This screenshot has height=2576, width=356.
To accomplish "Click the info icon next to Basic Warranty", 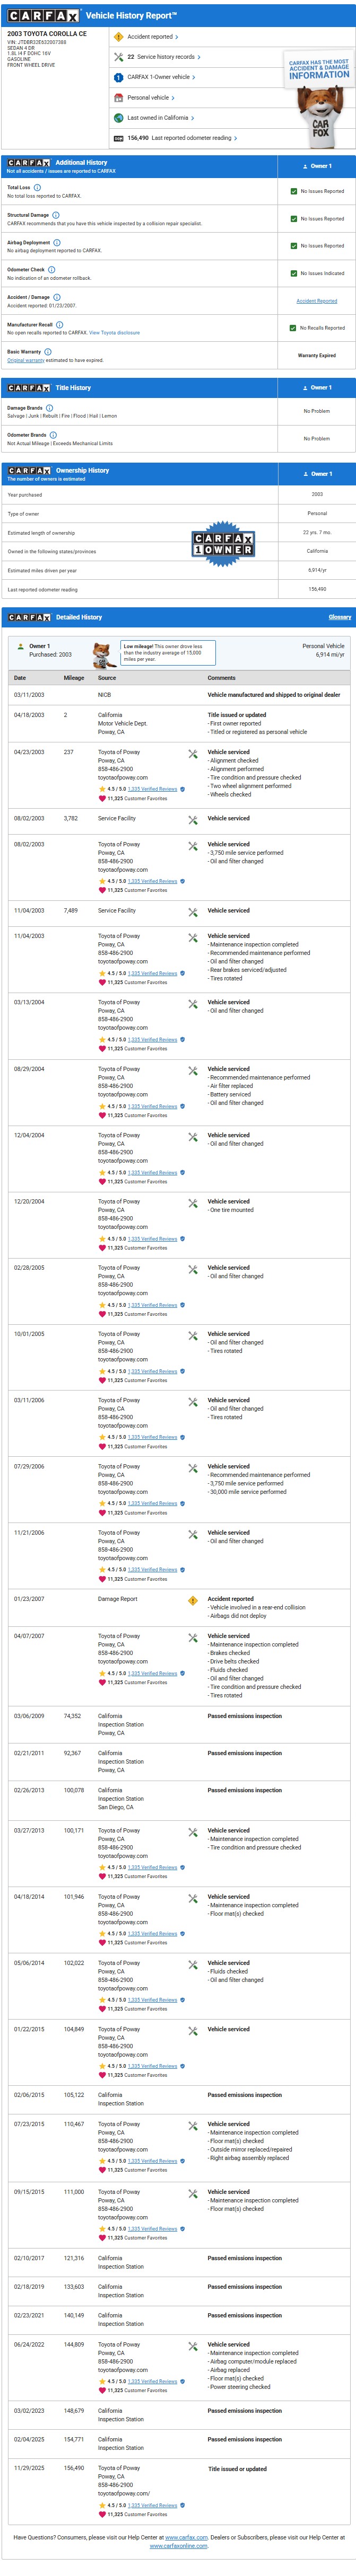I will (48, 352).
